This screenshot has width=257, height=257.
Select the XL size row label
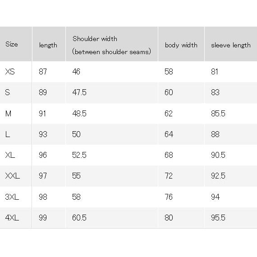(x=10, y=155)
